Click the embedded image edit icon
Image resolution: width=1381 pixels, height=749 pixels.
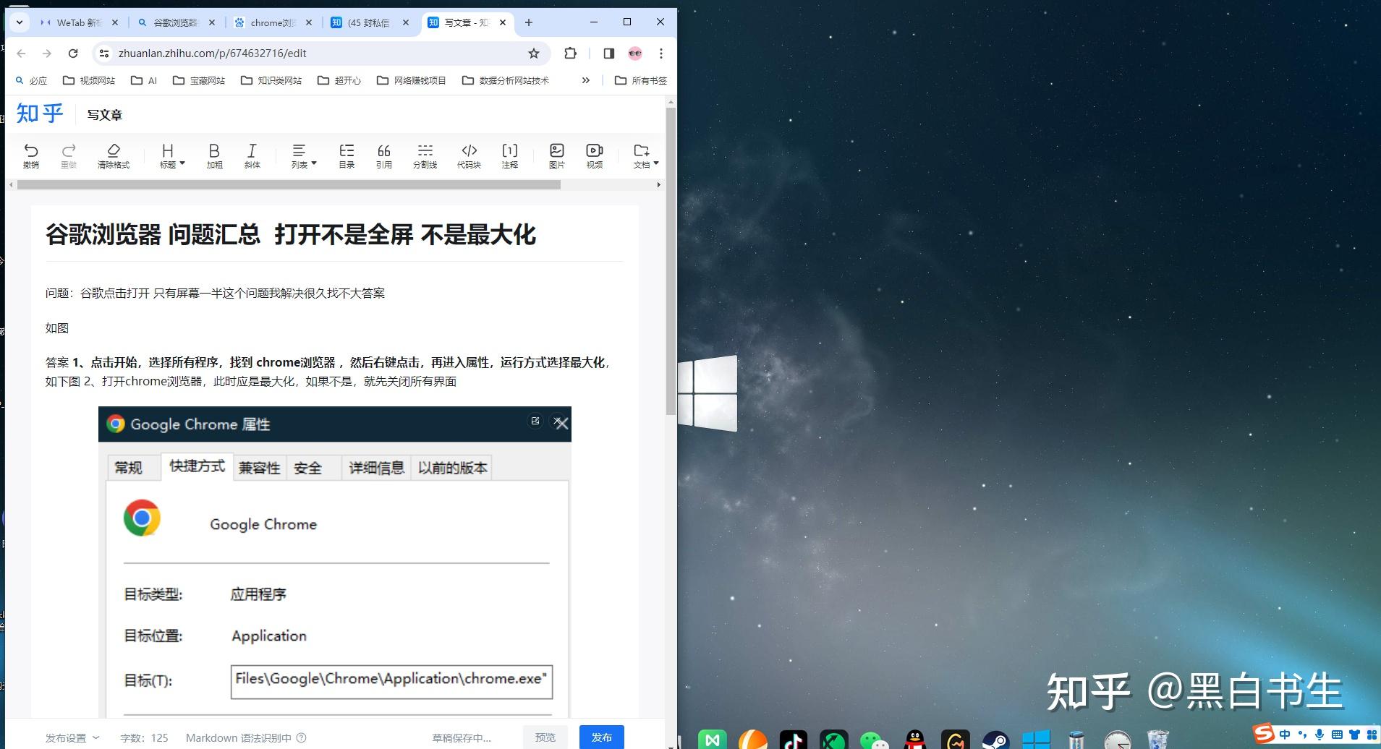coord(535,421)
